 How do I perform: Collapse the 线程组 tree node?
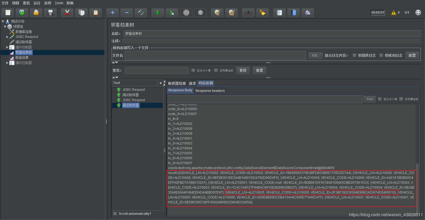(5, 26)
